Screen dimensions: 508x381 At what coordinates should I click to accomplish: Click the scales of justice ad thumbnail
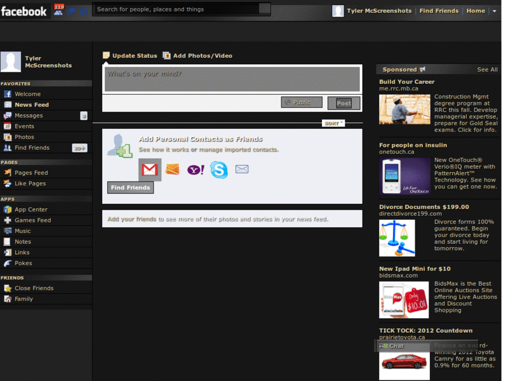pos(397,238)
